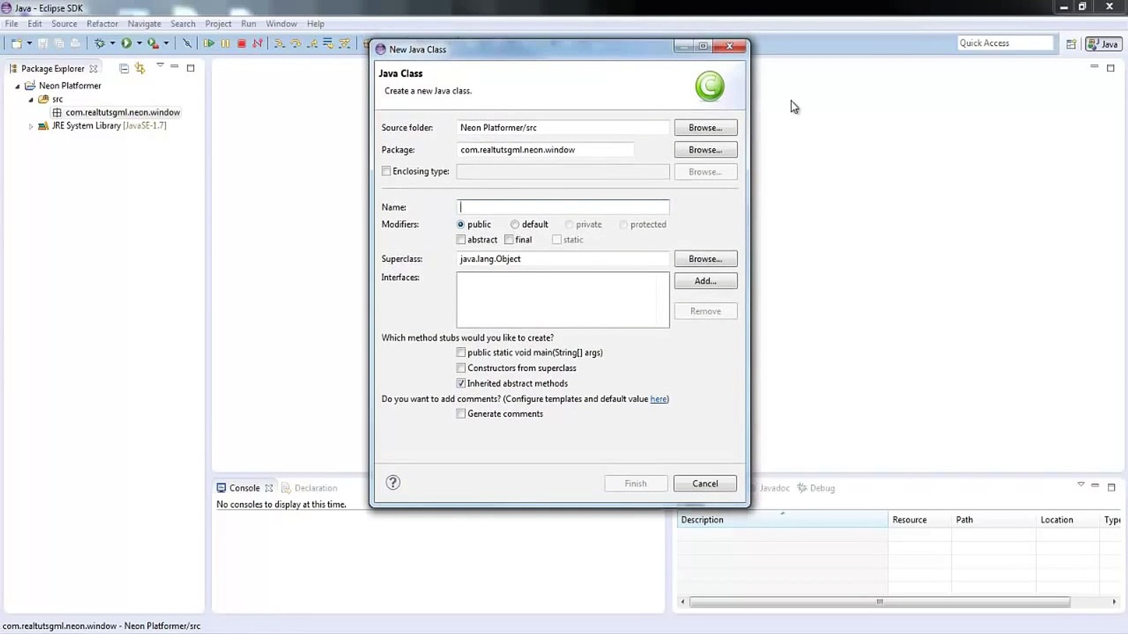Viewport: 1128px width, 634px height.
Task: Click the Print icon in the toolbar
Action: pos(75,43)
